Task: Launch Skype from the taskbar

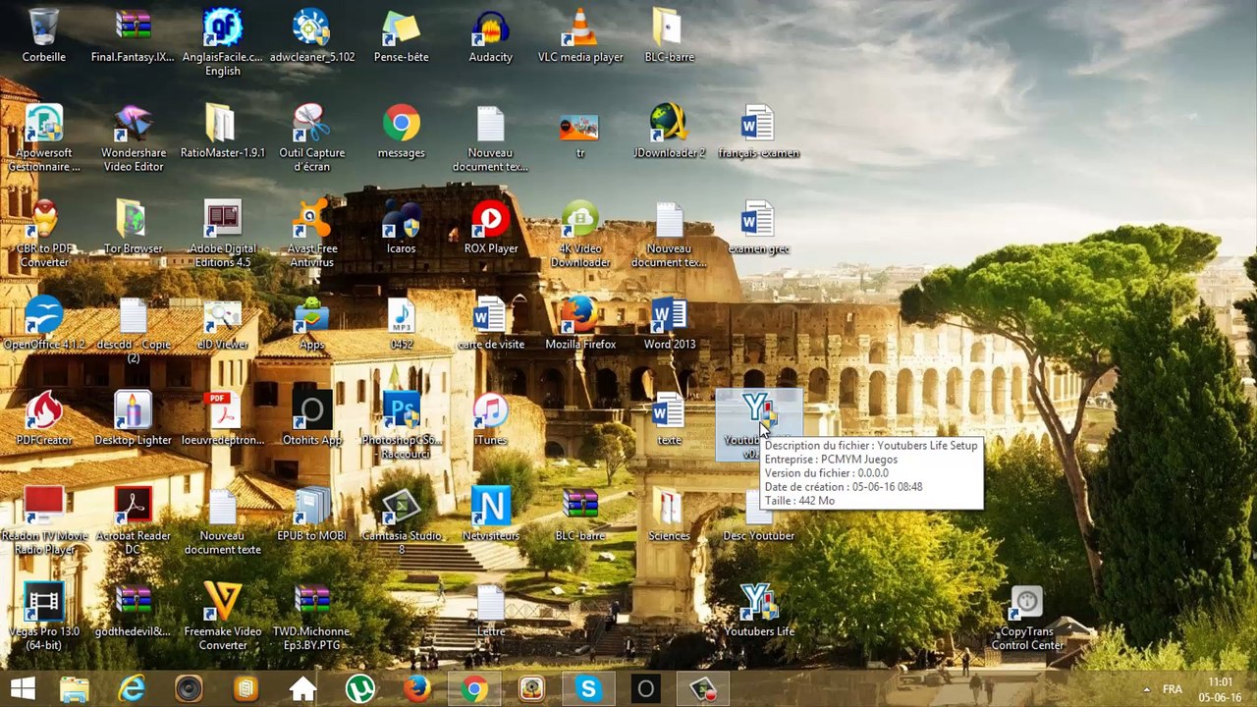Action: 588,689
